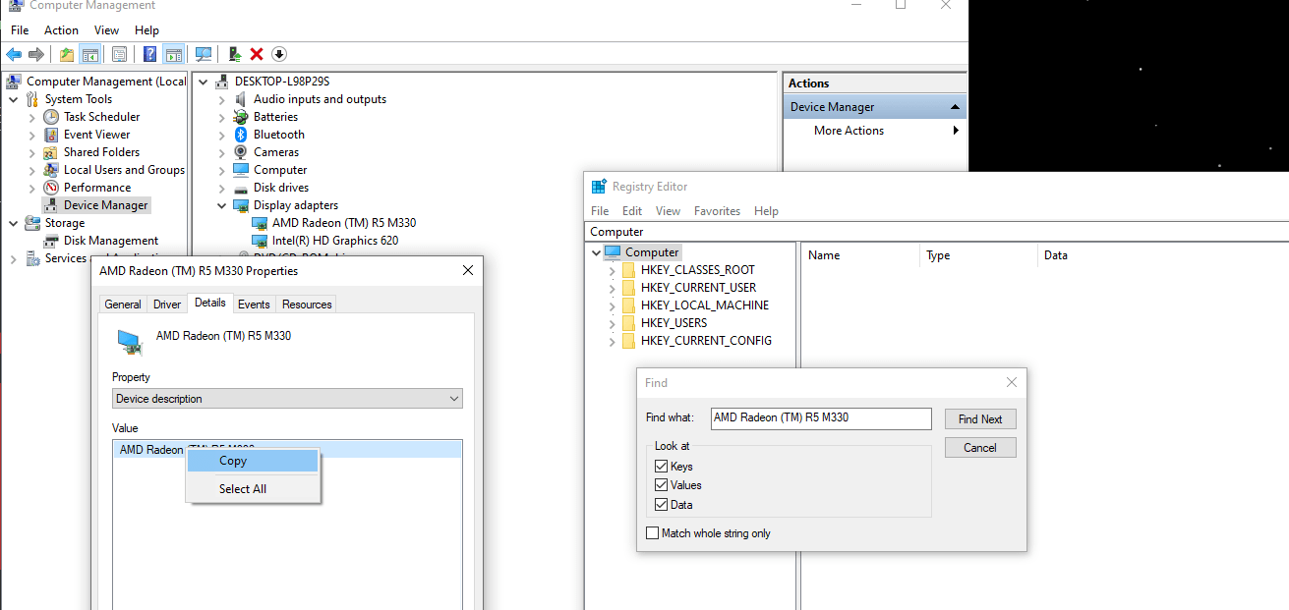Image resolution: width=1289 pixels, height=610 pixels.
Task: Click the Cameras icon in device list
Action: (241, 152)
